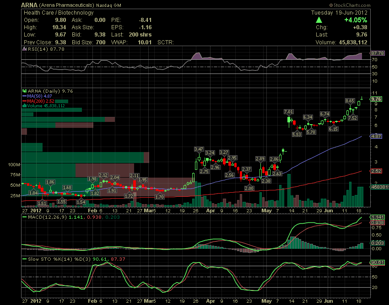Click the '(Arena Pharmaceuticals)' company name
The width and height of the screenshot is (389, 305).
click(x=66, y=5)
